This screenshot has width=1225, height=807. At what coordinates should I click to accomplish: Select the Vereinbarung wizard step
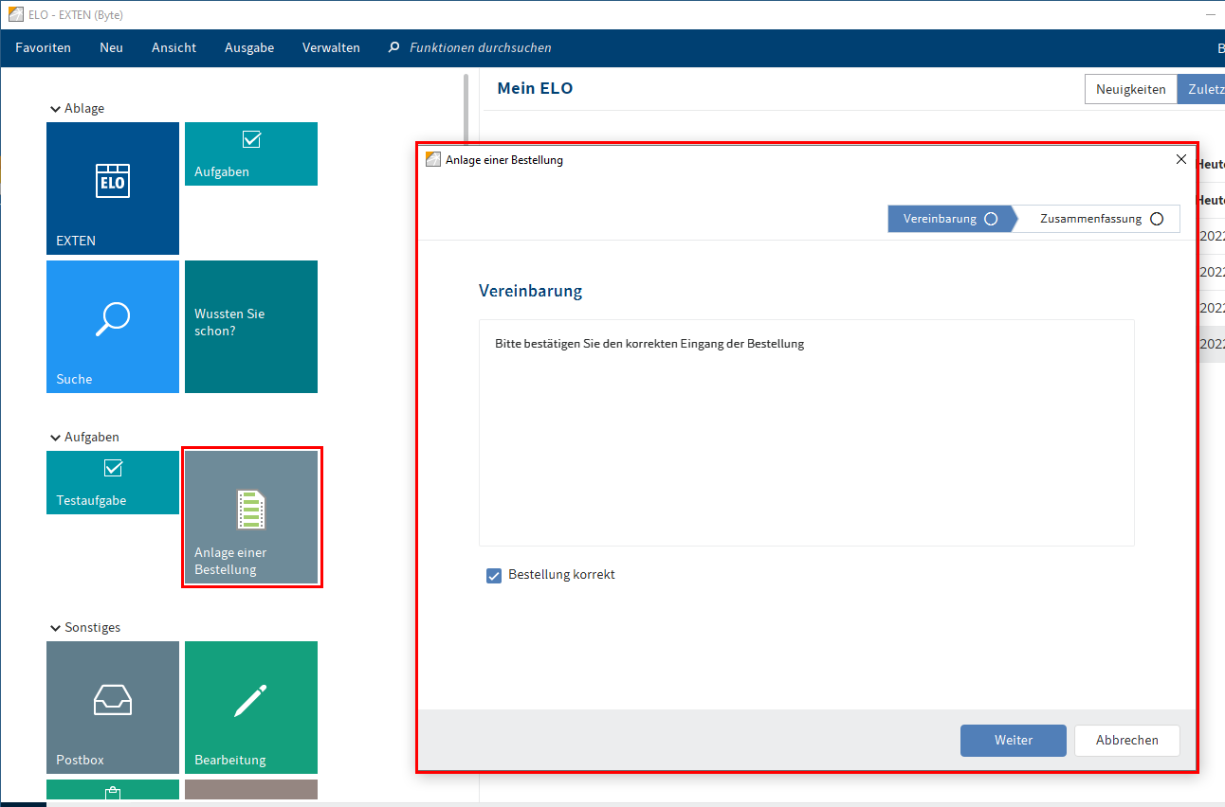[x=950, y=219]
